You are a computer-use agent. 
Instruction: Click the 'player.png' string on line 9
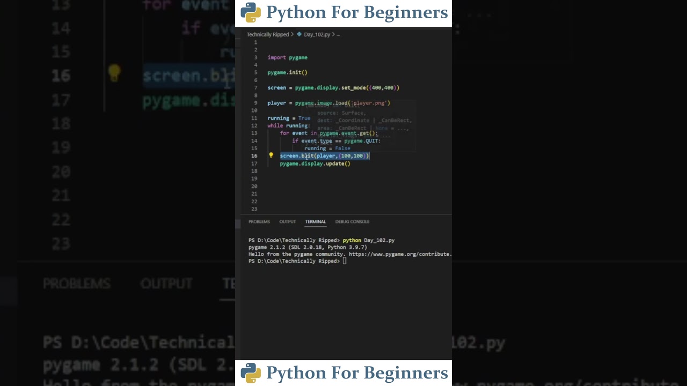369,103
